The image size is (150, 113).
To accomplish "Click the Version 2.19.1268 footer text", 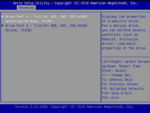I will 31,106.
